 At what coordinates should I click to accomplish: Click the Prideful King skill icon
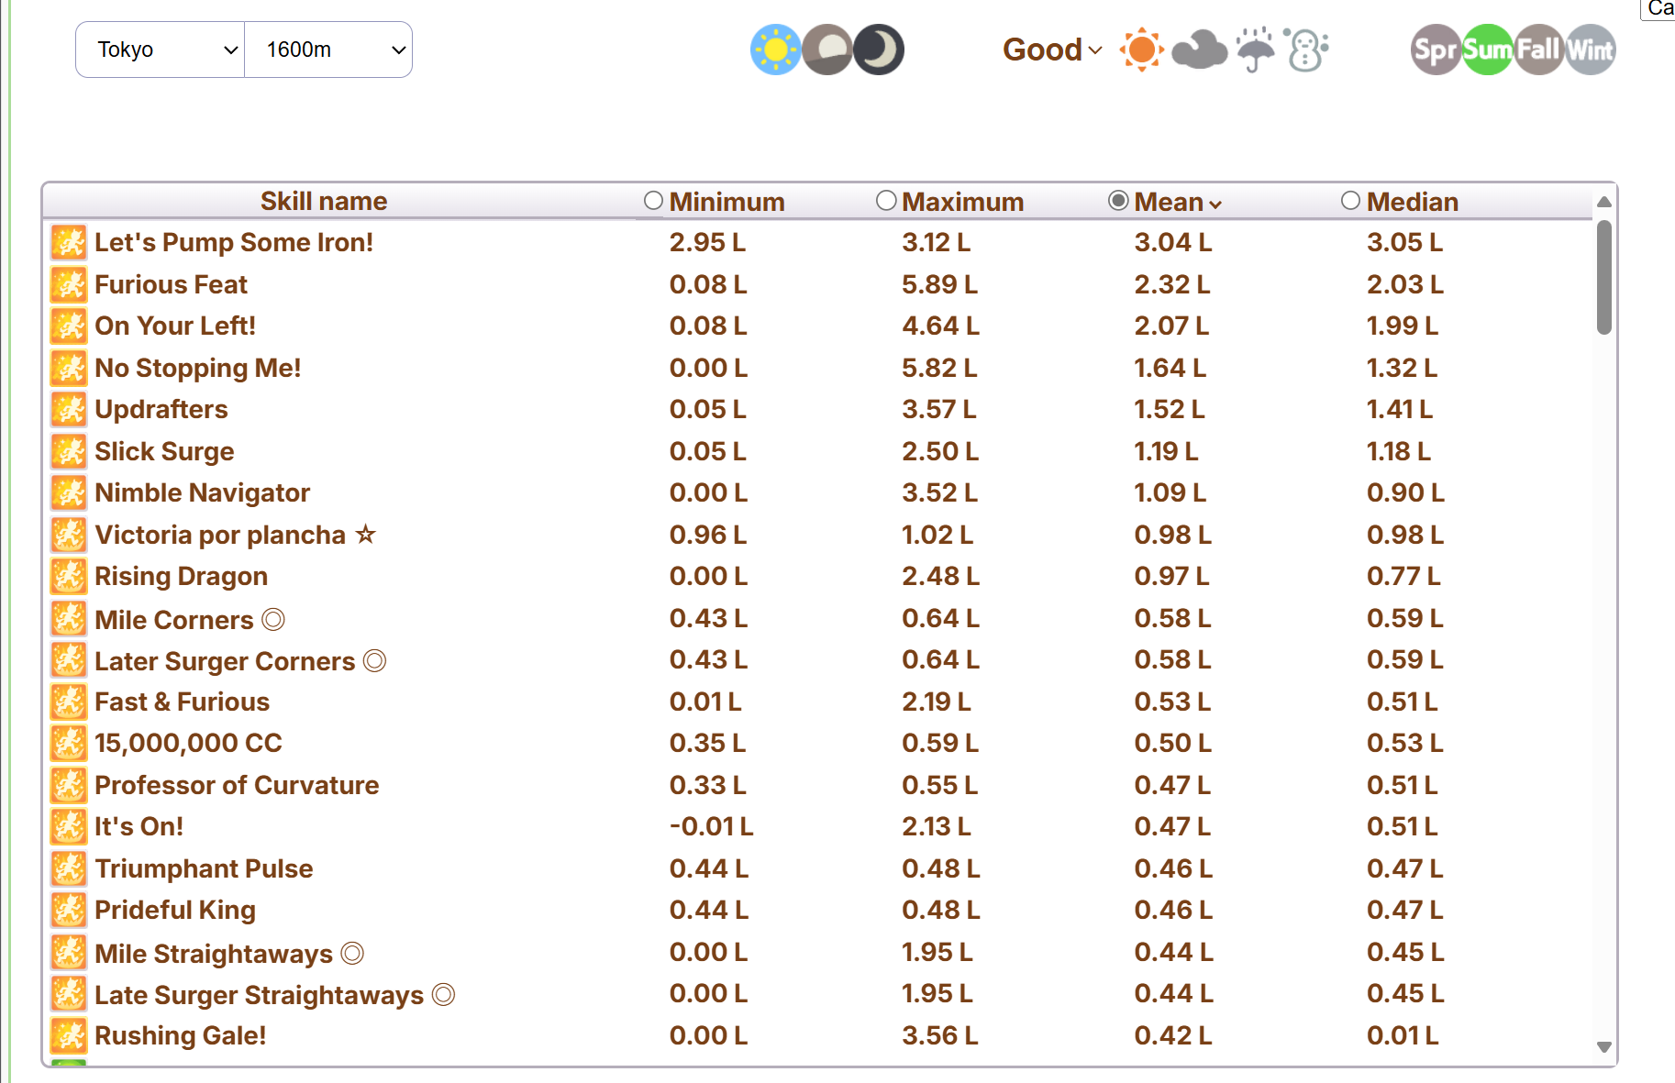69,911
